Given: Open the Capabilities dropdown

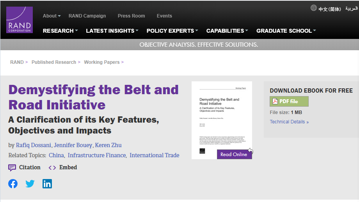Looking at the screenshot, I should point(227,31).
